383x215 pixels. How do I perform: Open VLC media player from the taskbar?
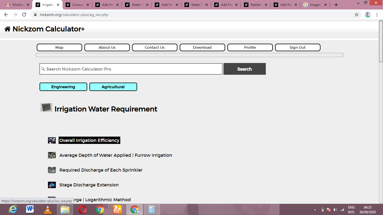(x=48, y=209)
